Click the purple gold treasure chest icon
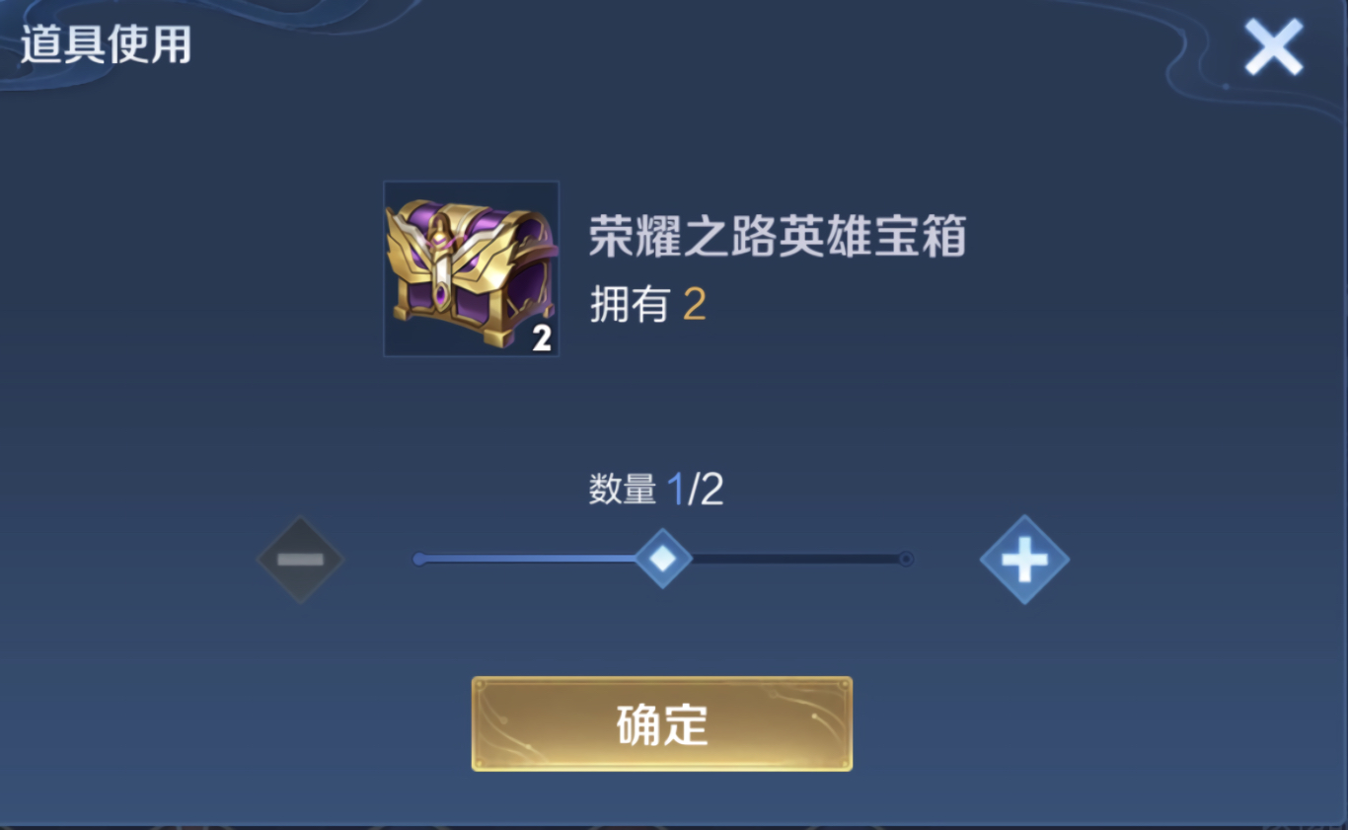The height and width of the screenshot is (830, 1348). (471, 268)
